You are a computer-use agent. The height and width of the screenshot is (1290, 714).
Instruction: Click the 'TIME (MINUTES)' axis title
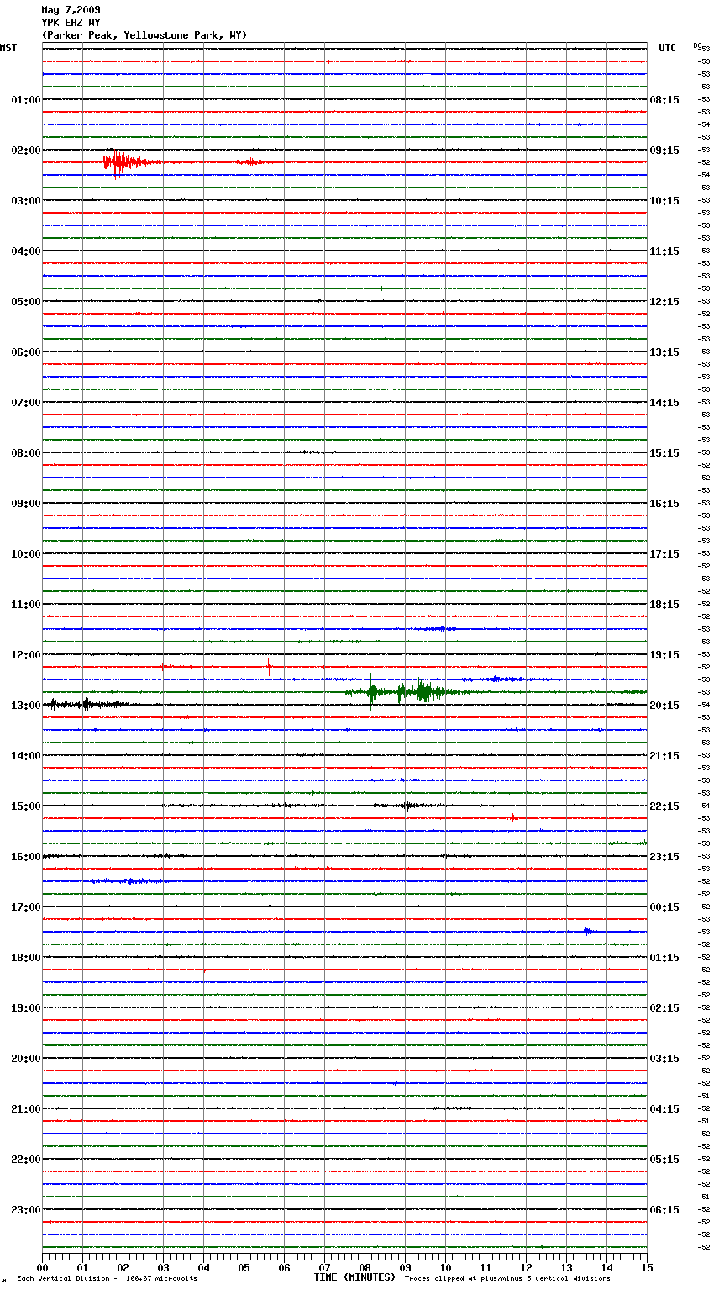pyautogui.click(x=354, y=1277)
